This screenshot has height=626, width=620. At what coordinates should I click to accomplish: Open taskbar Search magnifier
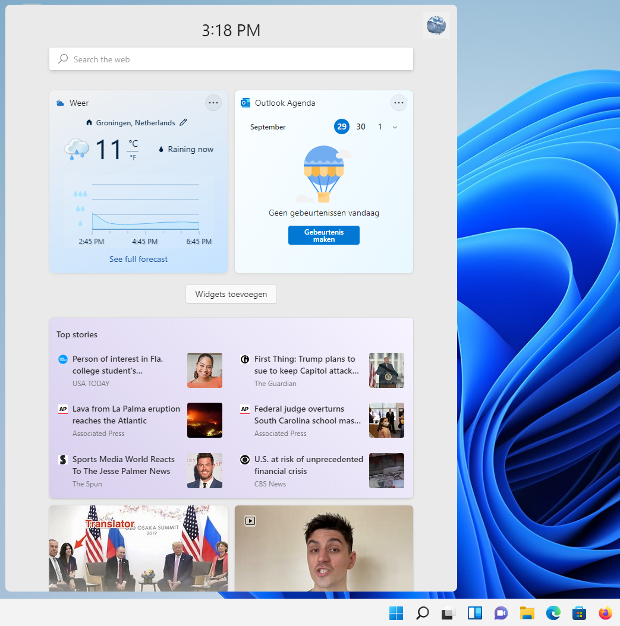[x=422, y=612]
